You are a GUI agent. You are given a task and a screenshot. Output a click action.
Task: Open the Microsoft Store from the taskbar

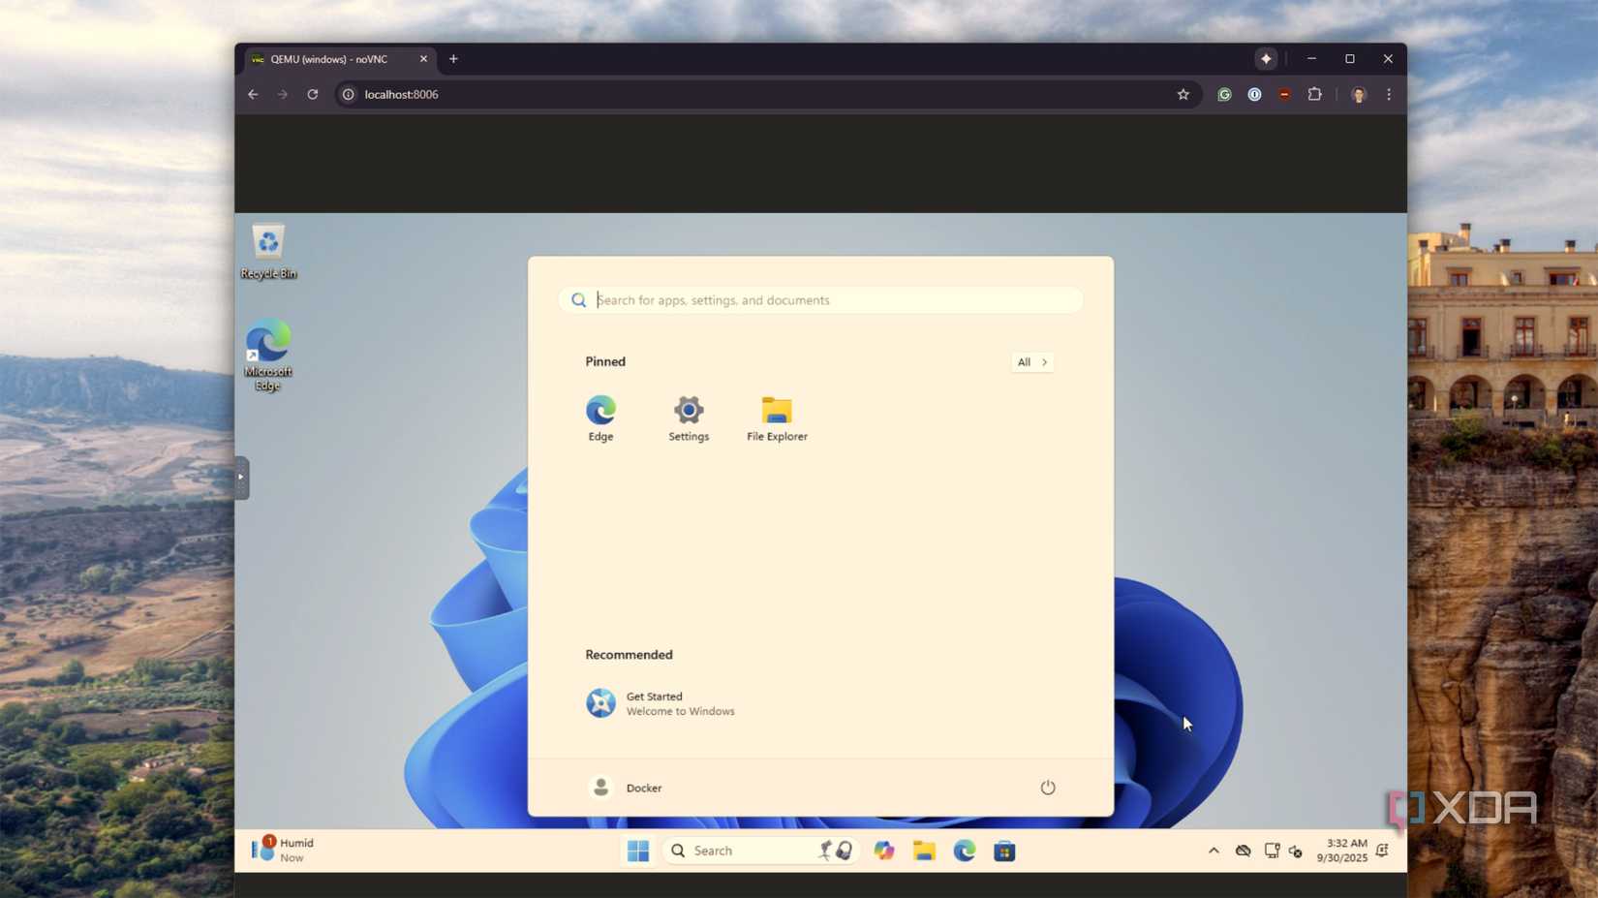coord(1004,850)
